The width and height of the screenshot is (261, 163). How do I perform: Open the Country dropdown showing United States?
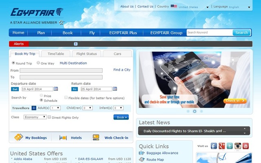click(x=194, y=7)
